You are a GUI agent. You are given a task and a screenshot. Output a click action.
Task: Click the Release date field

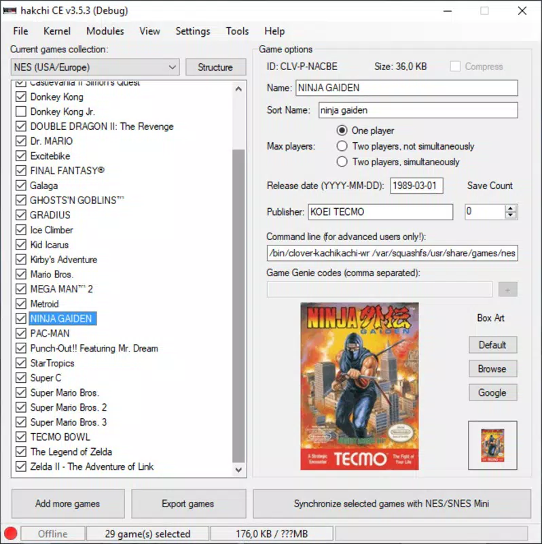pos(416,186)
